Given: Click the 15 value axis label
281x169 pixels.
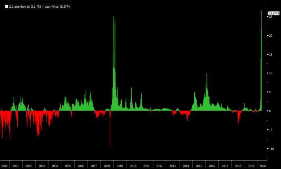Looking at the screenshot, I should pyautogui.click(x=271, y=54).
